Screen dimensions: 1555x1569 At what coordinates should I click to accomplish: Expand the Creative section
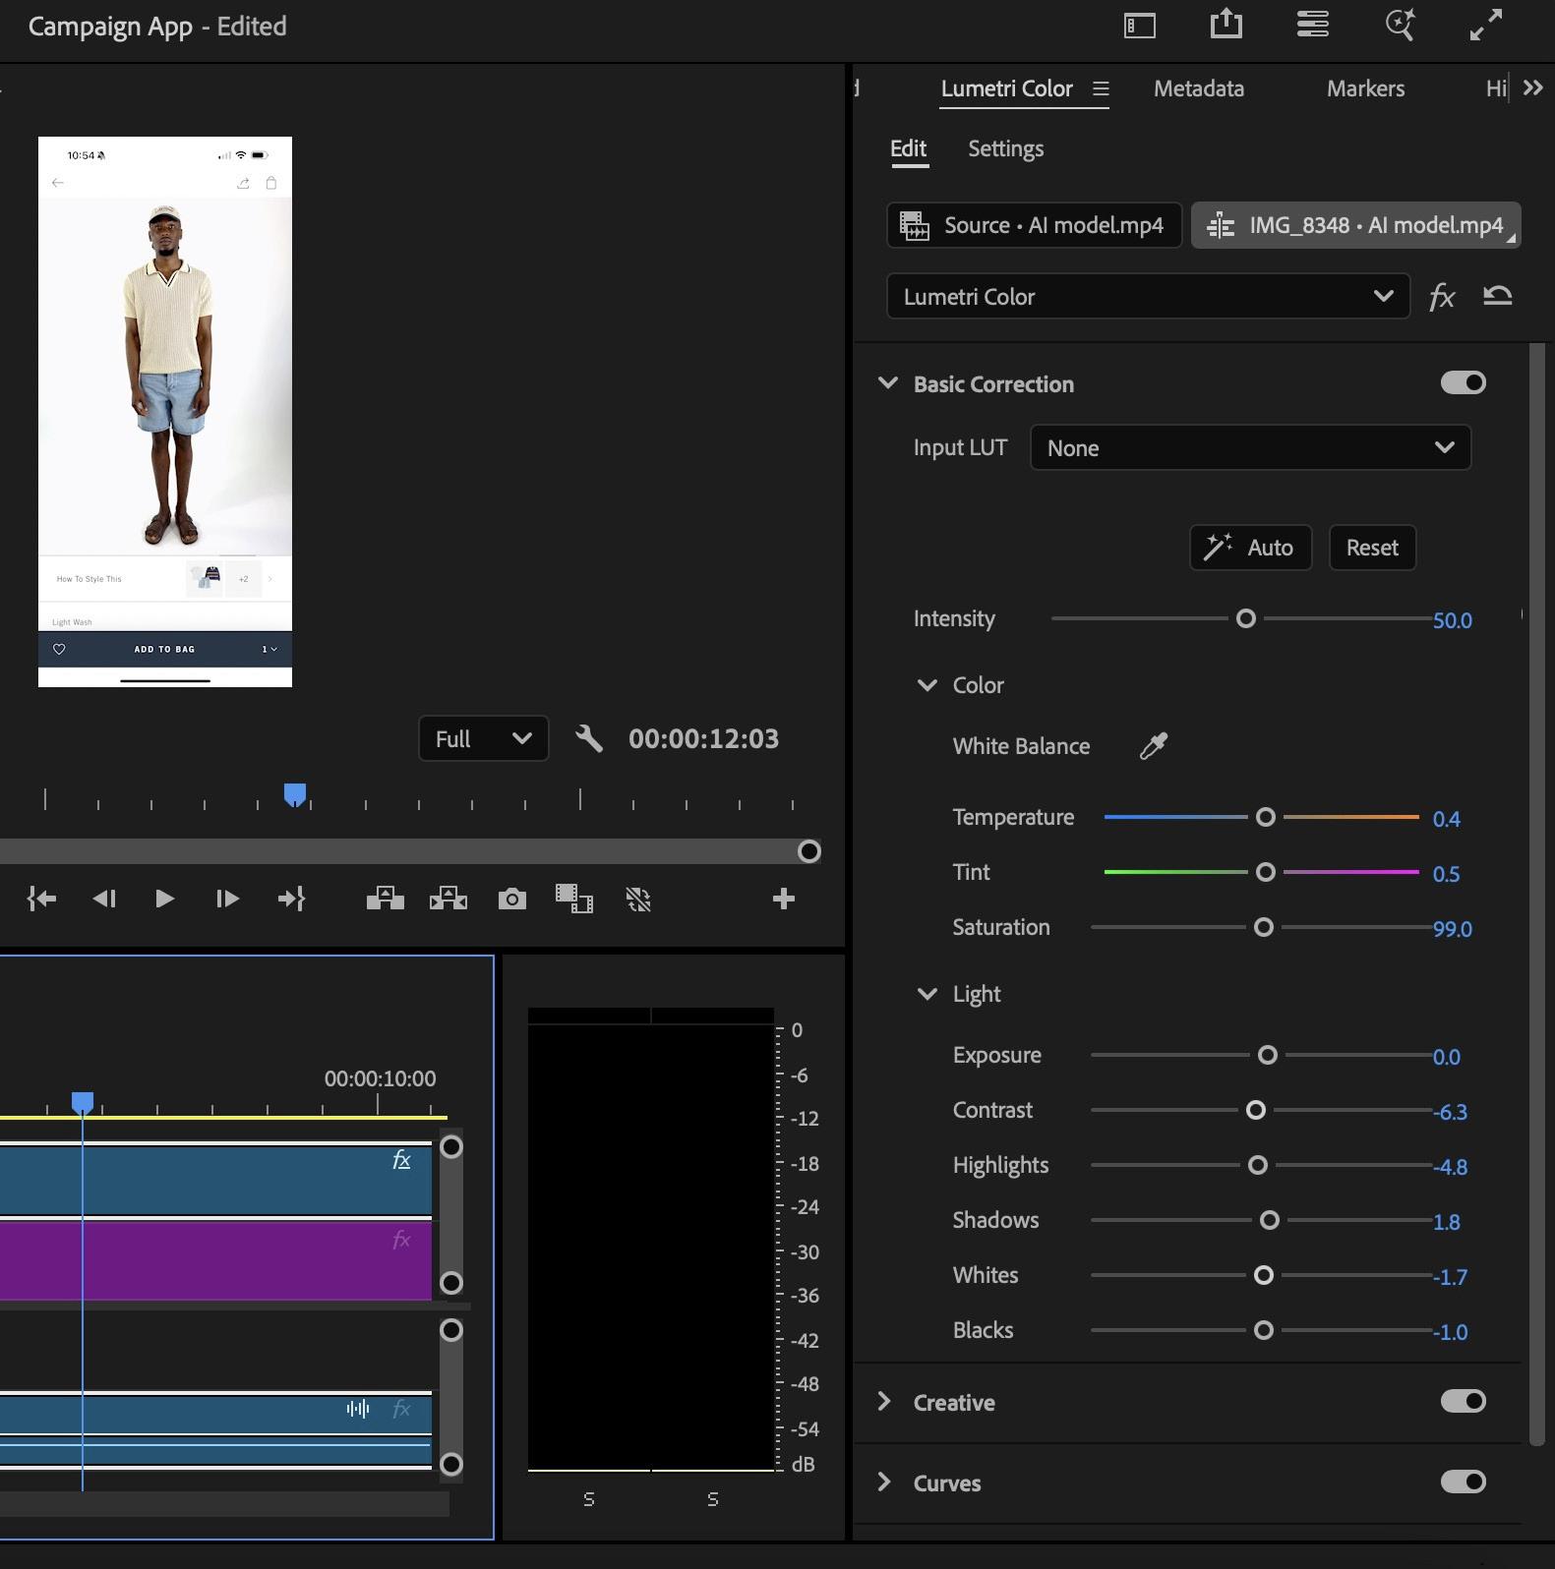[884, 1402]
